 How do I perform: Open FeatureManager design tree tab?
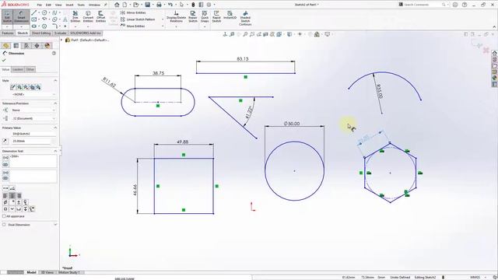5,46
